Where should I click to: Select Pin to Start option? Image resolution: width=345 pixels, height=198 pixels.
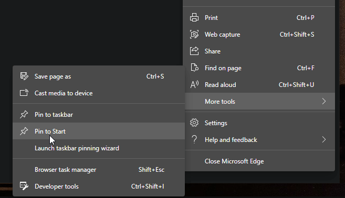pos(99,131)
